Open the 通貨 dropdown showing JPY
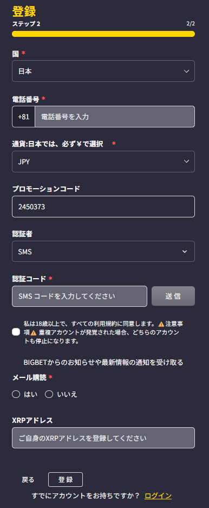Screen dimensions: 209x508 [103, 162]
